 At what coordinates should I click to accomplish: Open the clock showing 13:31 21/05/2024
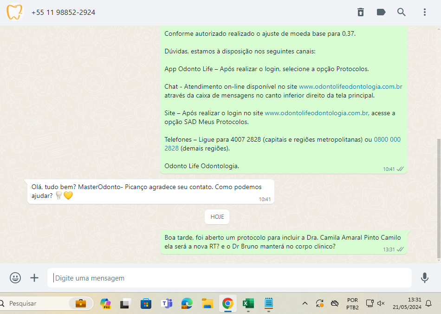[x=407, y=303]
